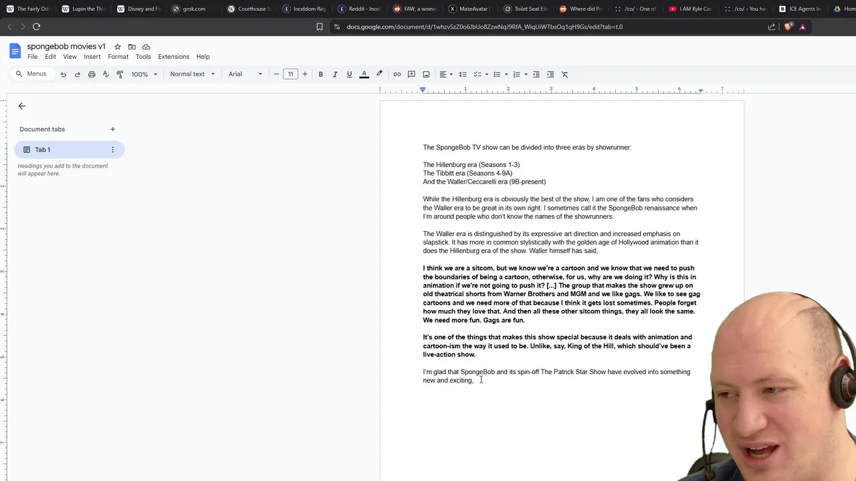Open the 100% zoom dropdown

(144, 74)
